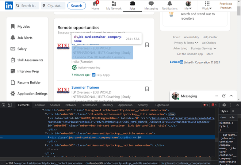Click Messaging overlay profile avatar

tap(175, 96)
